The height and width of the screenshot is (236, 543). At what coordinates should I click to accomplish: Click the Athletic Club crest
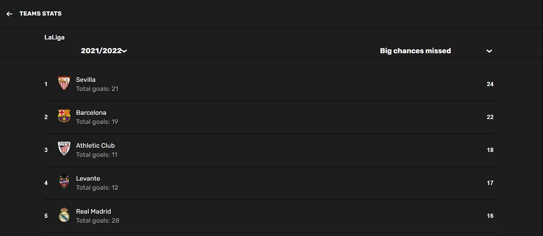pos(64,149)
